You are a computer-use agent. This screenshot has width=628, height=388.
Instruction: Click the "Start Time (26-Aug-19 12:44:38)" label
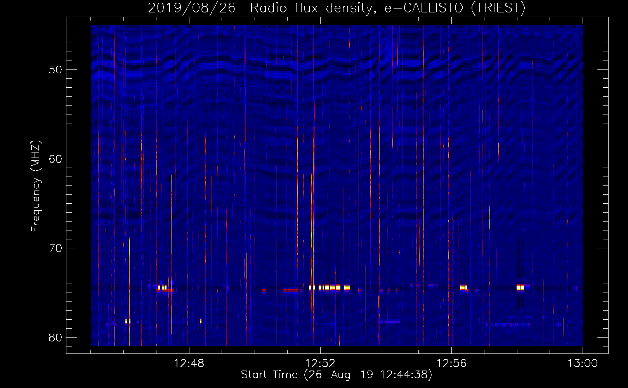click(x=337, y=374)
